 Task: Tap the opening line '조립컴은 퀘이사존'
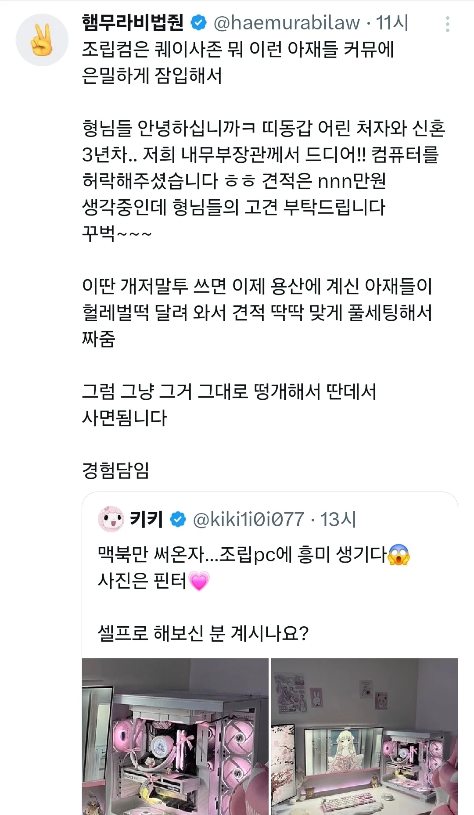click(238, 49)
